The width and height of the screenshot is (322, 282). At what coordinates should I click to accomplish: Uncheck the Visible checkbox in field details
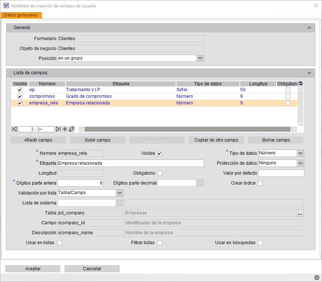coord(160,153)
